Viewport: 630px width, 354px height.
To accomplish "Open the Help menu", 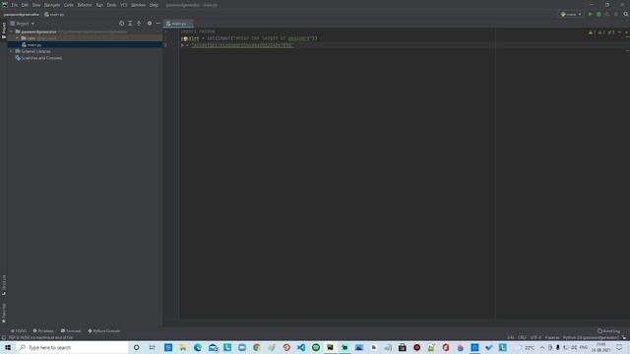I will click(154, 5).
